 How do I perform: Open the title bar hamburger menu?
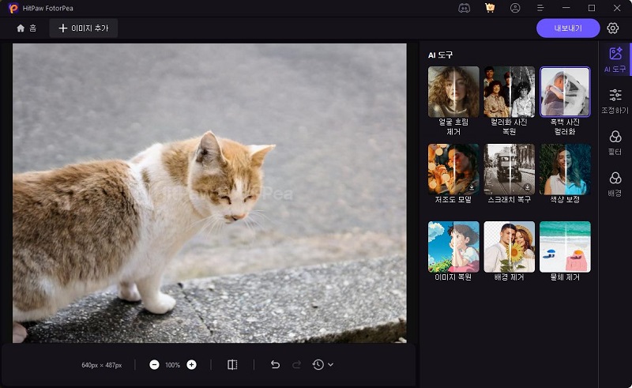point(541,8)
